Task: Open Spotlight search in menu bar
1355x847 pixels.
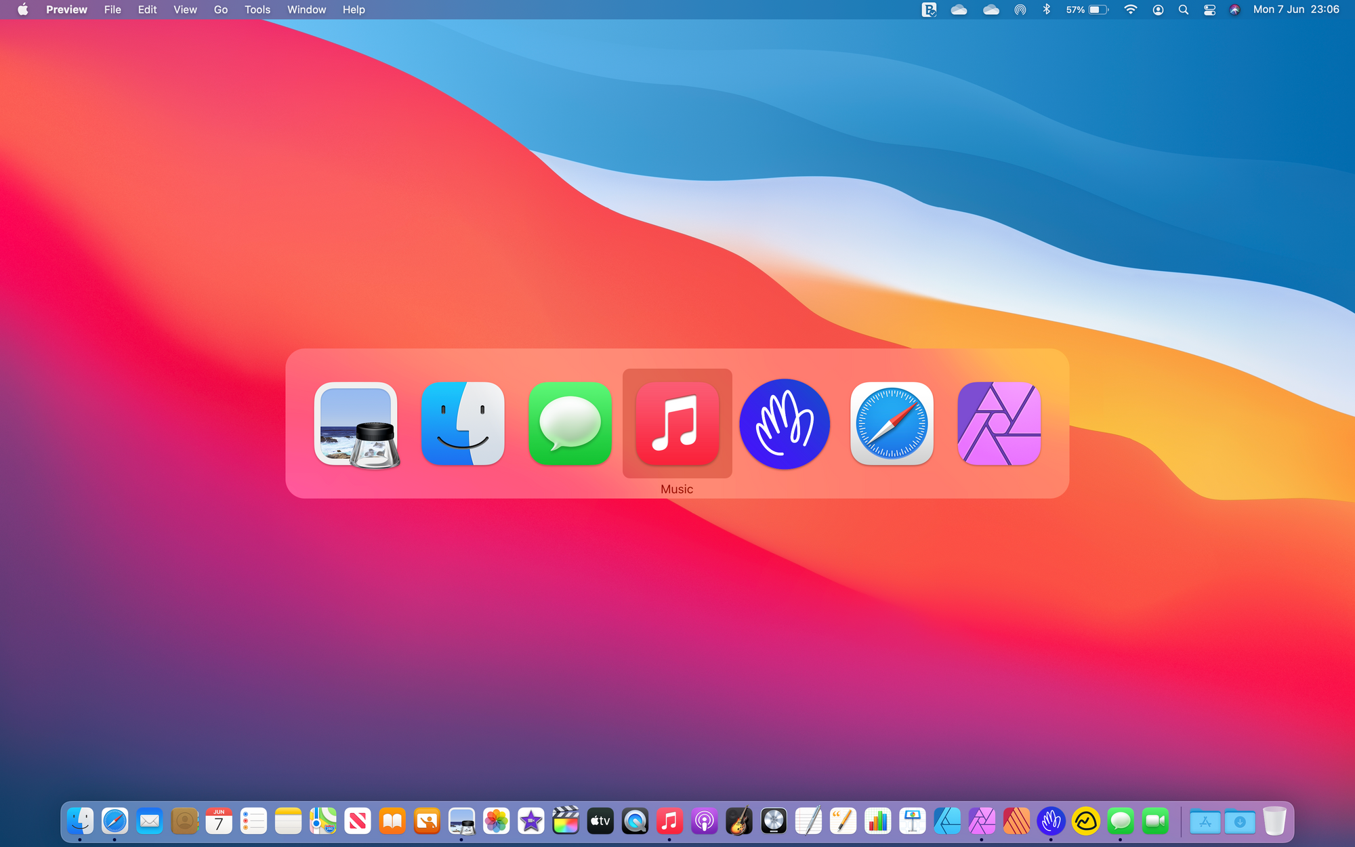Action: 1184,9
